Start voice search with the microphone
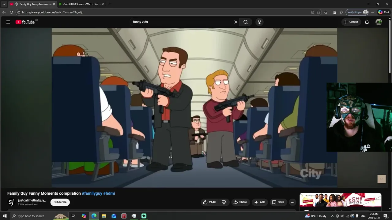The image size is (392, 220). click(259, 22)
